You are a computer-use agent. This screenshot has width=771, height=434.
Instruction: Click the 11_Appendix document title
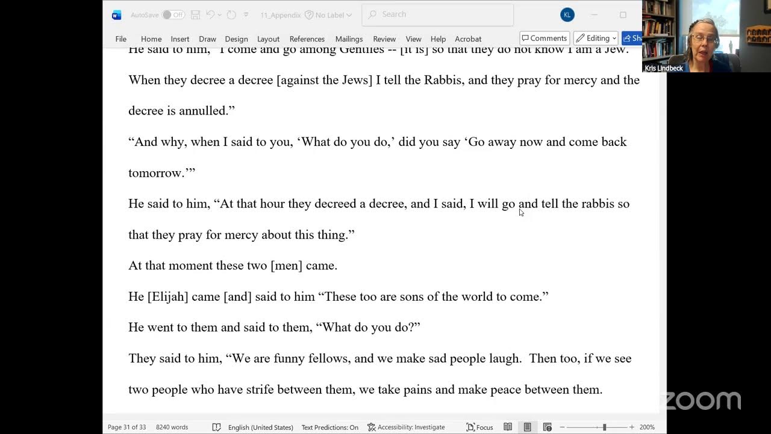pyautogui.click(x=280, y=15)
